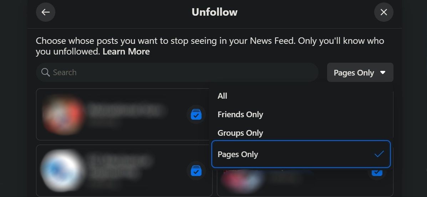Click the checkmark next to Pages Only
The width and height of the screenshot is (427, 197).
tap(379, 154)
